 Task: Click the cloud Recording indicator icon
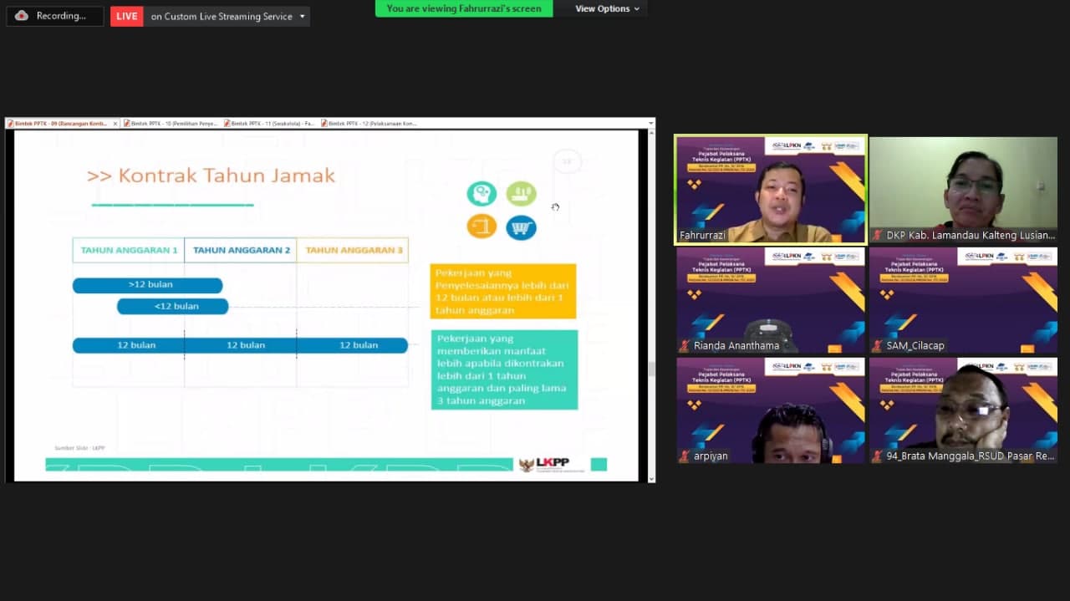(22, 16)
